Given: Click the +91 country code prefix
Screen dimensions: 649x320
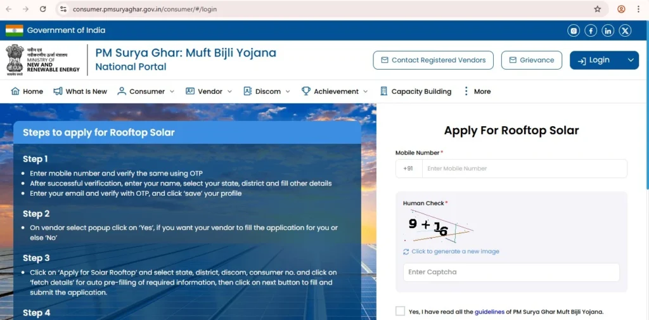Looking at the screenshot, I should [x=409, y=169].
